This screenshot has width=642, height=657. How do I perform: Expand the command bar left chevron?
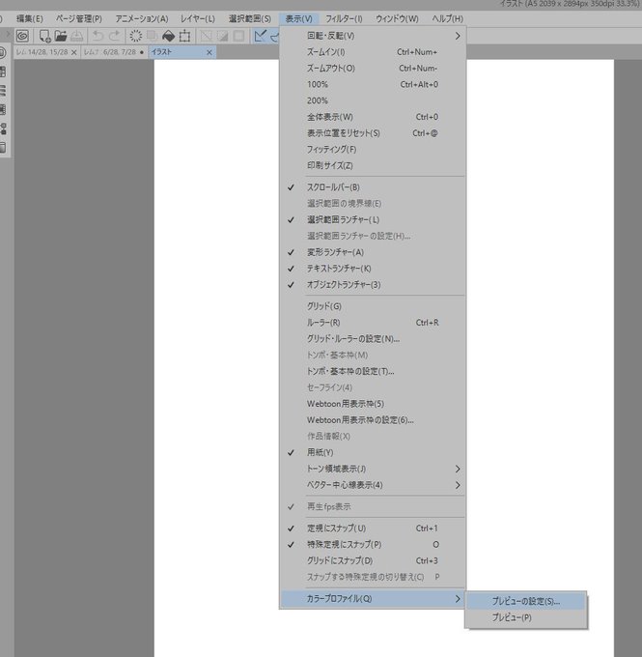[x=9, y=34]
